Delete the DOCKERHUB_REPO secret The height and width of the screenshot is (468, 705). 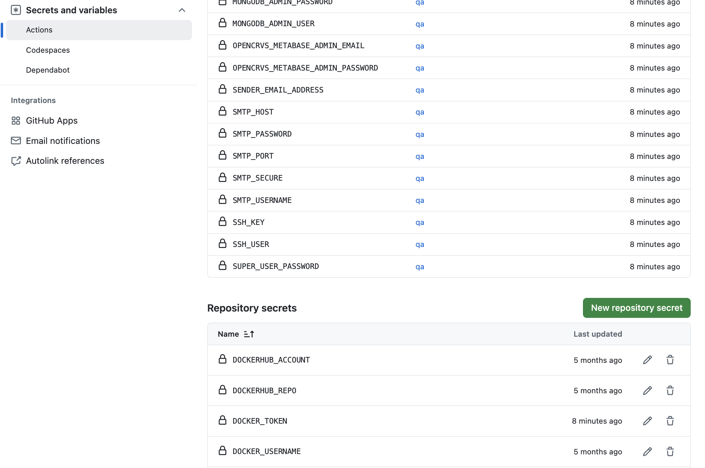[670, 390]
